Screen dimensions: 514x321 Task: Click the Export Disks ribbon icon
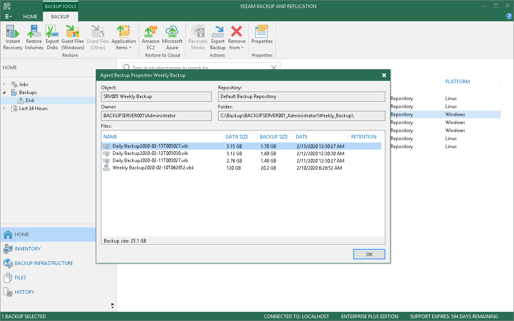pyautogui.click(x=52, y=38)
